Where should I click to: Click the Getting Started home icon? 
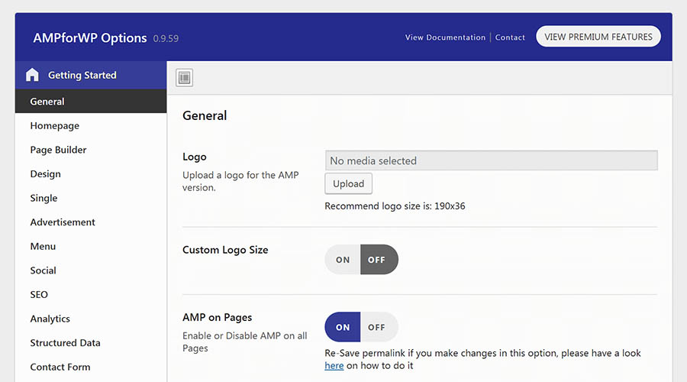point(32,75)
